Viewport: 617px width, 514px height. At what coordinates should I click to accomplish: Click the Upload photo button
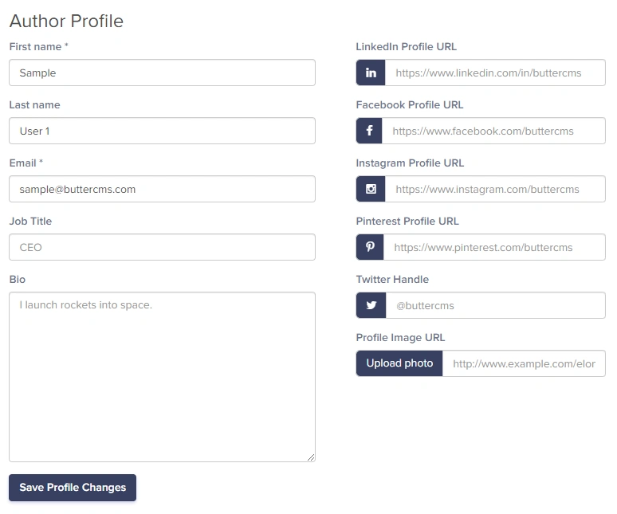tap(399, 363)
